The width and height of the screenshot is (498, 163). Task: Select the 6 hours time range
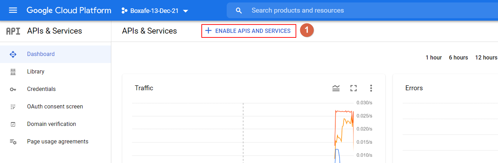[458, 58]
